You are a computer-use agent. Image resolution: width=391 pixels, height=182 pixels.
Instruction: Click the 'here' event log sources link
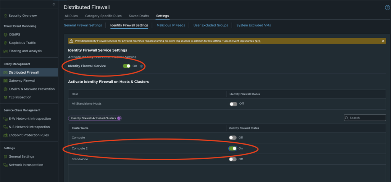[257, 41]
